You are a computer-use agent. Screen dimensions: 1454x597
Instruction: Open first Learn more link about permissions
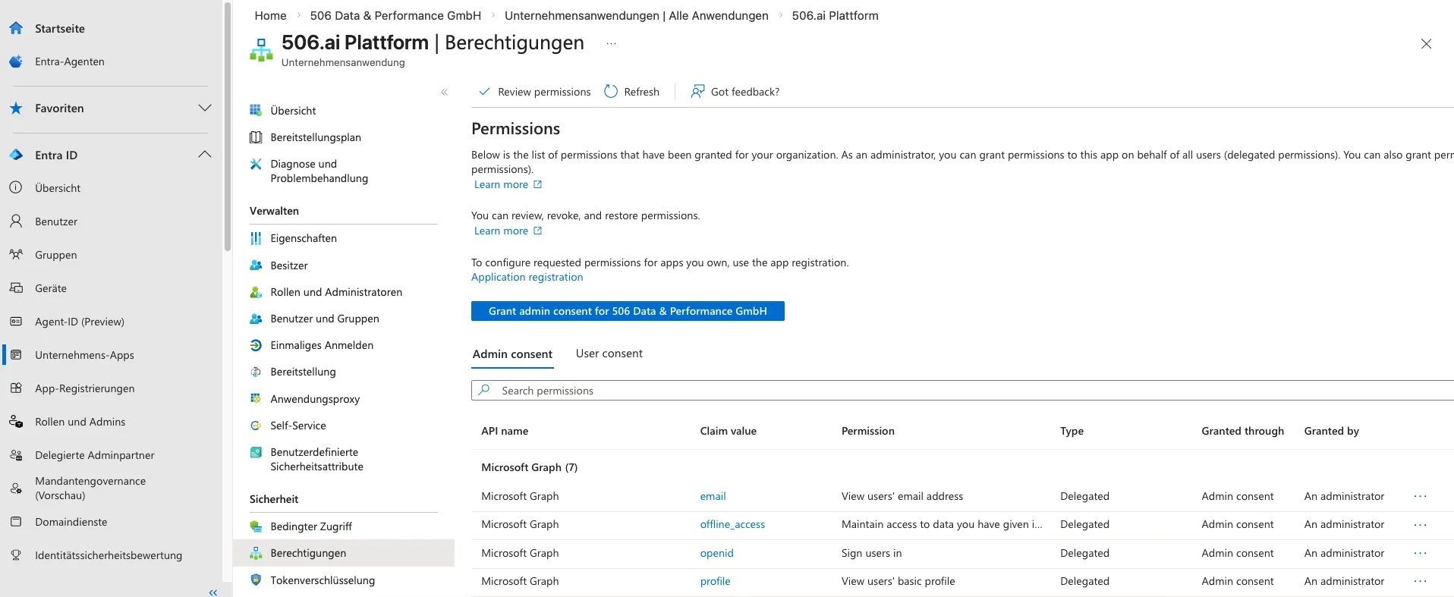(x=508, y=184)
